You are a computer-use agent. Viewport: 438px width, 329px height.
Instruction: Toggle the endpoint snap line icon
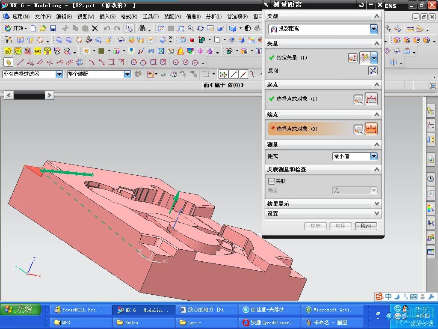tap(234, 75)
